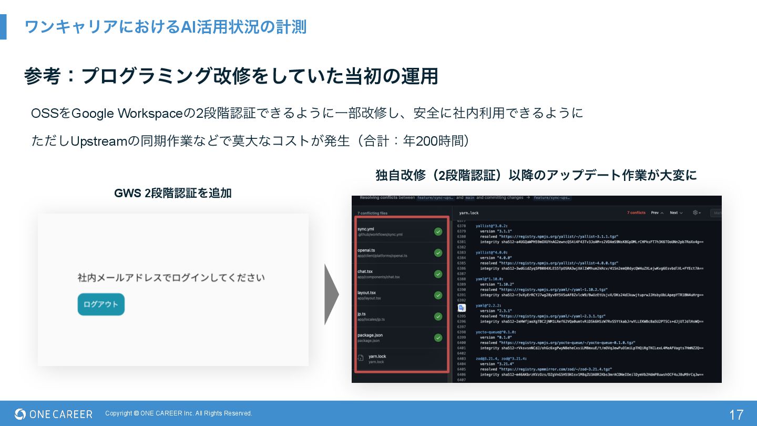Click the caption 独自改修（2段階認証）以降のアップデート作業が大変に
The height and width of the screenshot is (426, 757).
(536, 175)
